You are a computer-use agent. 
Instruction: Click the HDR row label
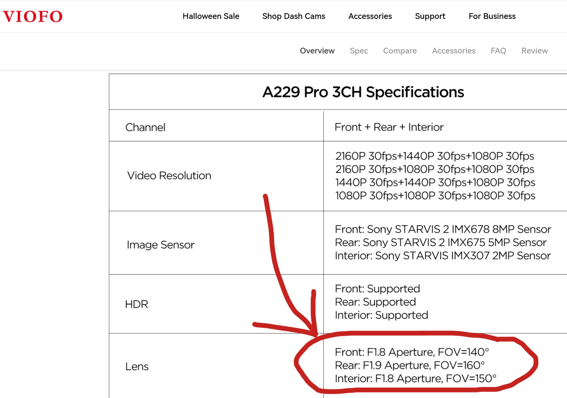[x=136, y=304]
